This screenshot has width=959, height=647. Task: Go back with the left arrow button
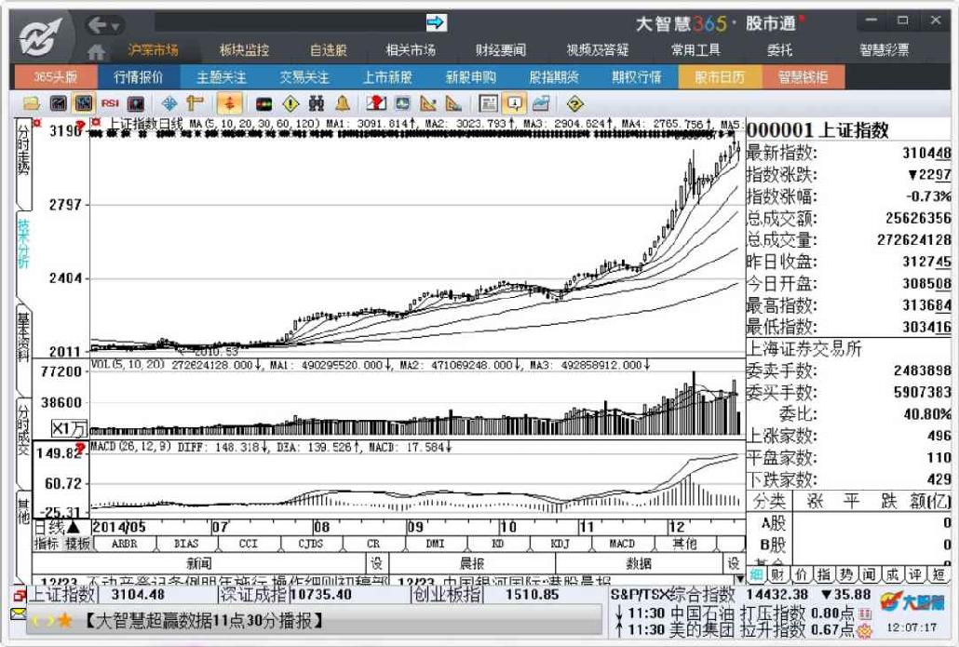pos(97,24)
